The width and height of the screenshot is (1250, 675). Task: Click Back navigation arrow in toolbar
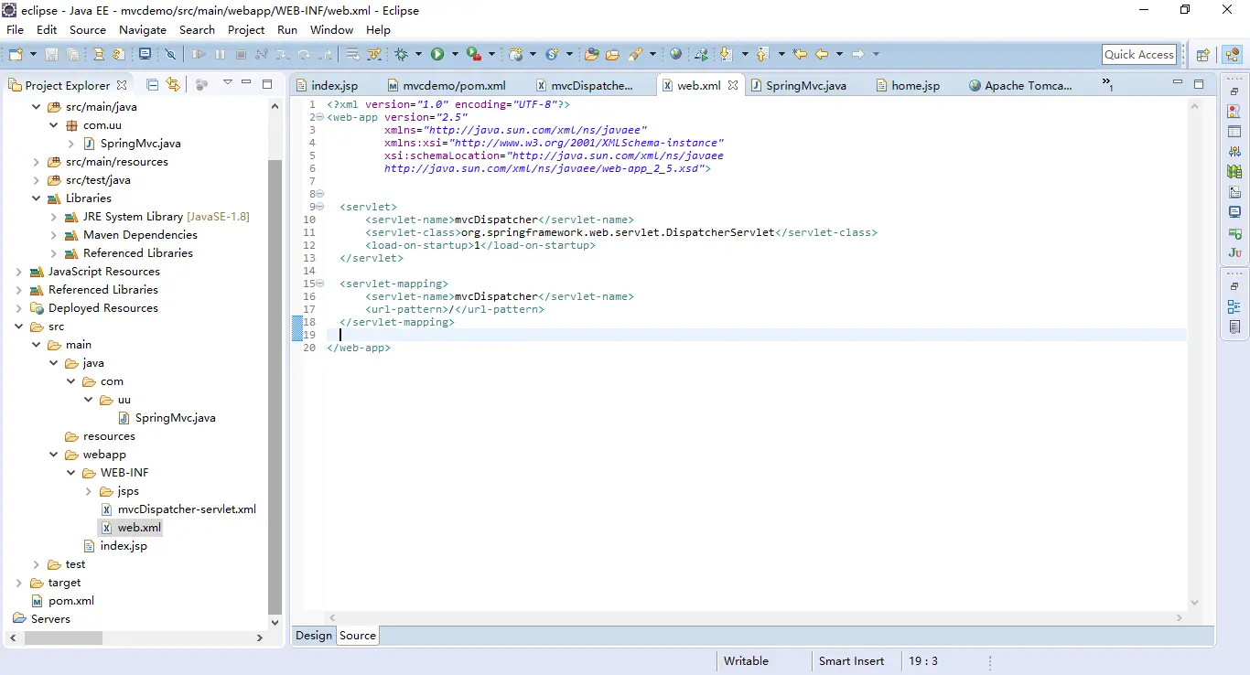click(822, 55)
